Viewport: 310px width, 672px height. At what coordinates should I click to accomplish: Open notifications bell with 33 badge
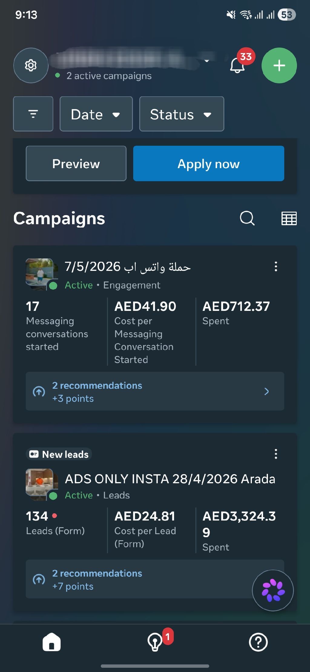pyautogui.click(x=238, y=65)
